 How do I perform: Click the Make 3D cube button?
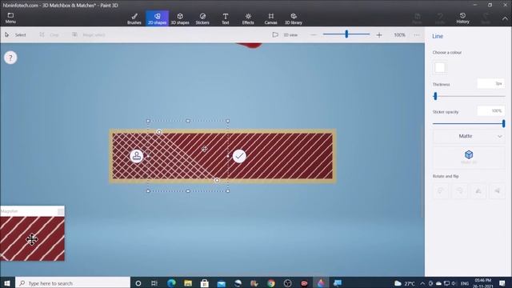pyautogui.click(x=469, y=157)
